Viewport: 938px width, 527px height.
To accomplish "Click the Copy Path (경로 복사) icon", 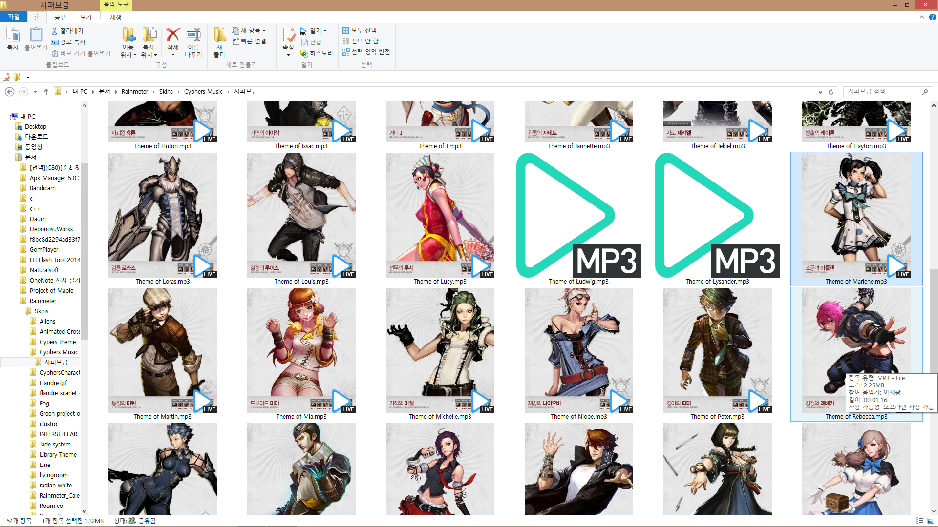I will [x=55, y=42].
